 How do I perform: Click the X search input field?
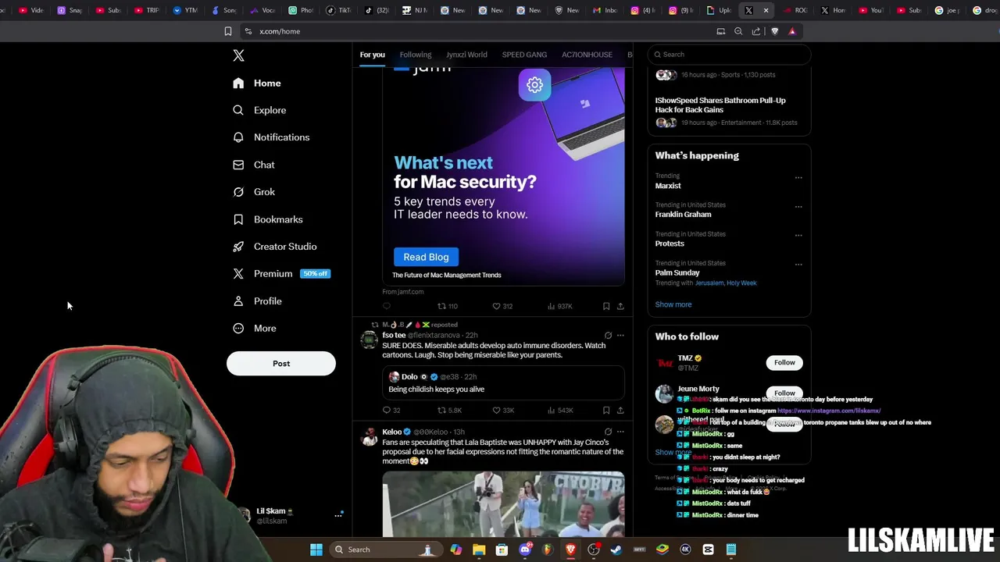(x=729, y=55)
